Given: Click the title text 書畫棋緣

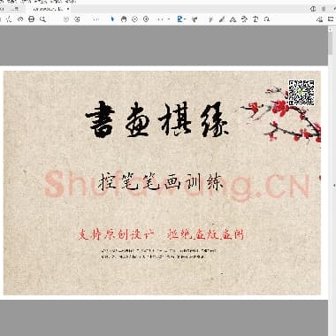Looking at the screenshot, I should click(157, 120).
